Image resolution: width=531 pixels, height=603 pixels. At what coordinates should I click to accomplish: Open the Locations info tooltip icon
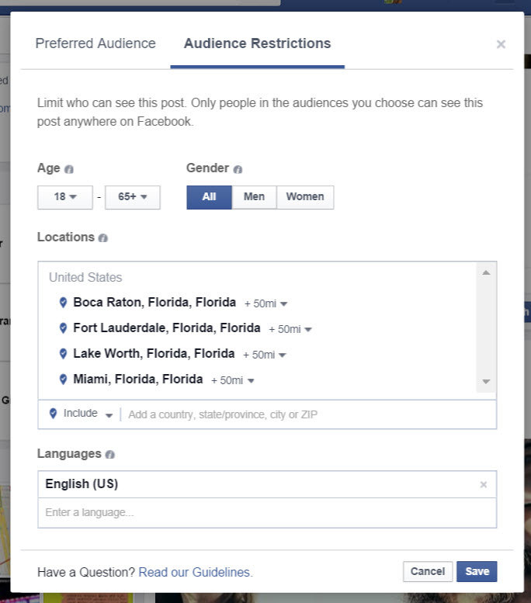coord(102,238)
